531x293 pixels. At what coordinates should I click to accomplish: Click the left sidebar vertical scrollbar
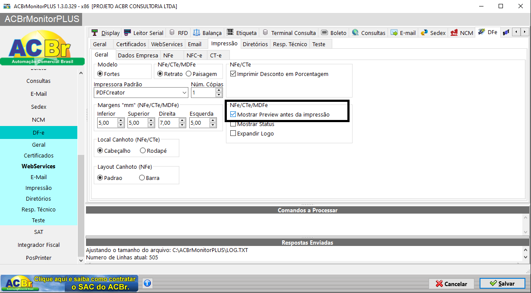pos(81,166)
